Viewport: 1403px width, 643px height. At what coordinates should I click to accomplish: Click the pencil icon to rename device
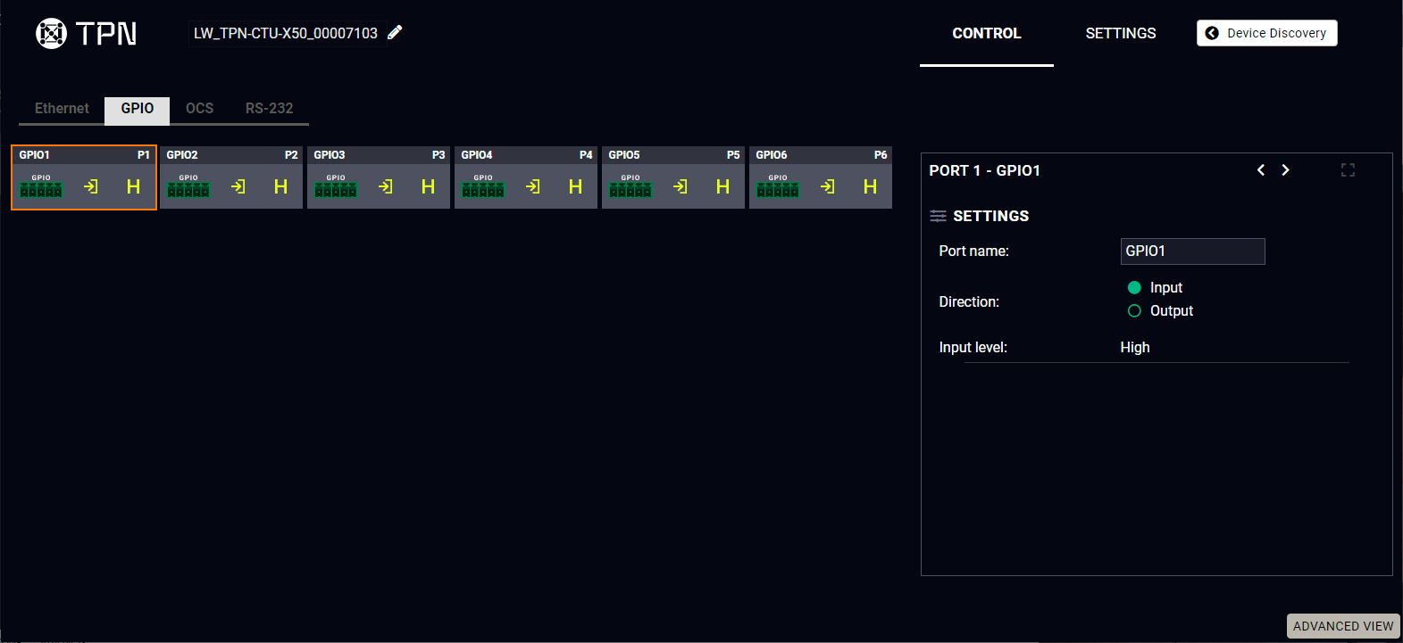[395, 32]
